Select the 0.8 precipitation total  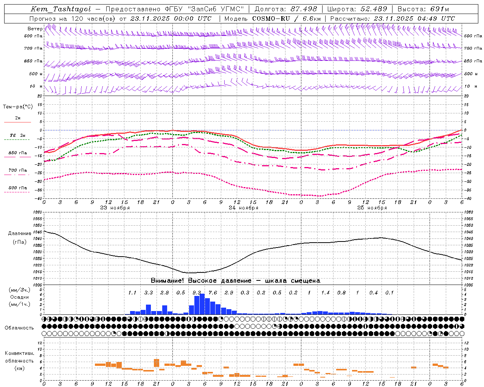(x=341, y=293)
